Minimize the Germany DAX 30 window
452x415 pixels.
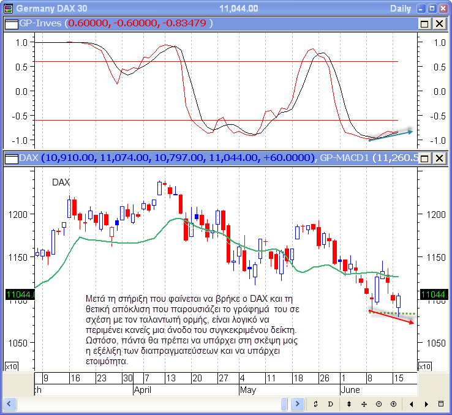tap(421, 9)
